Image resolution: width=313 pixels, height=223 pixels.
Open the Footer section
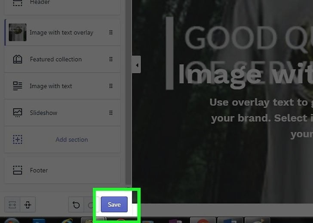click(39, 170)
